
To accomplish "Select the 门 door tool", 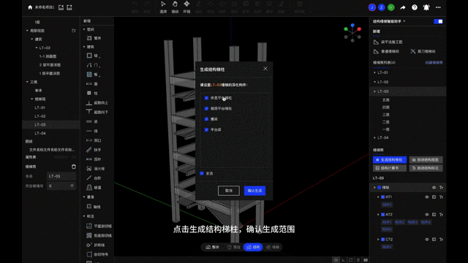I will [94, 65].
